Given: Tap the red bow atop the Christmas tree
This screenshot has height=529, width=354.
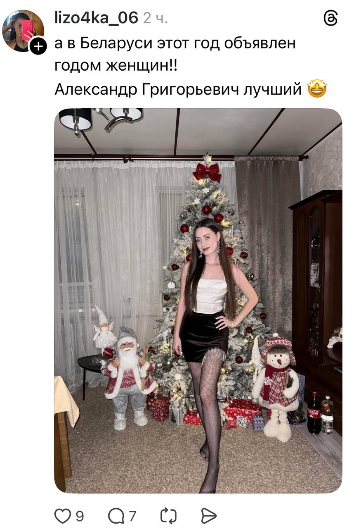Looking at the screenshot, I should [207, 172].
